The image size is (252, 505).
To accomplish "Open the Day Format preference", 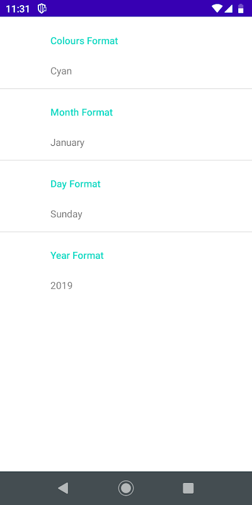I will point(126,196).
